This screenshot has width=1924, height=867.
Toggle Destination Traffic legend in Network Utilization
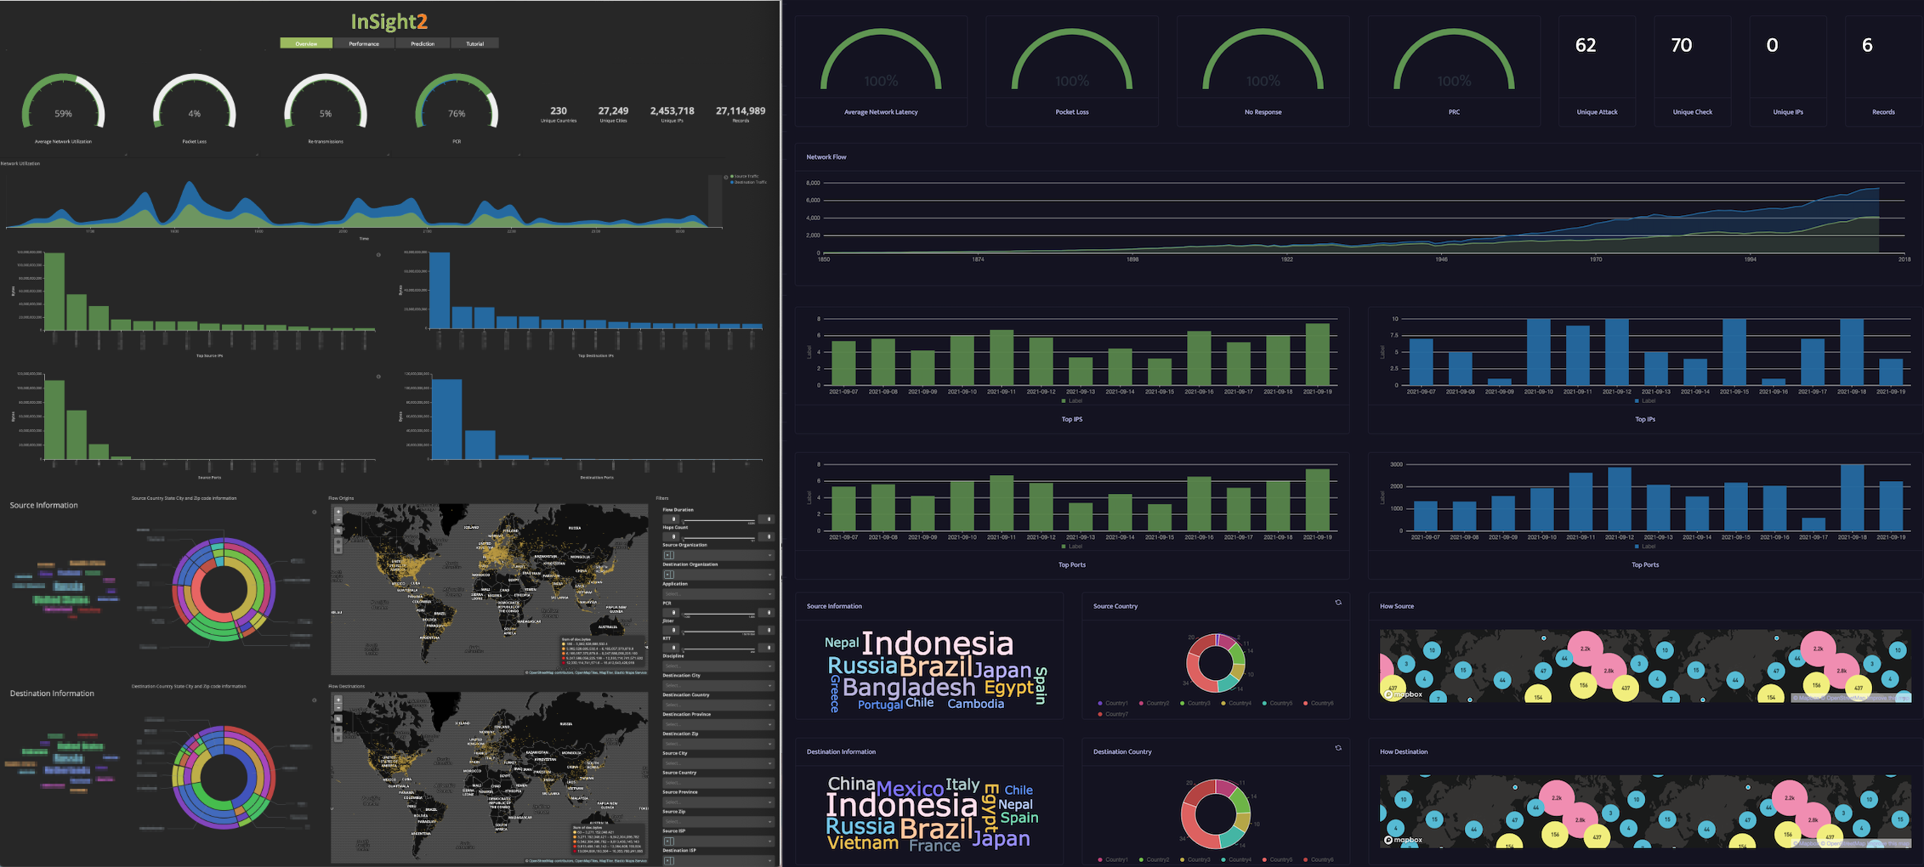click(748, 182)
